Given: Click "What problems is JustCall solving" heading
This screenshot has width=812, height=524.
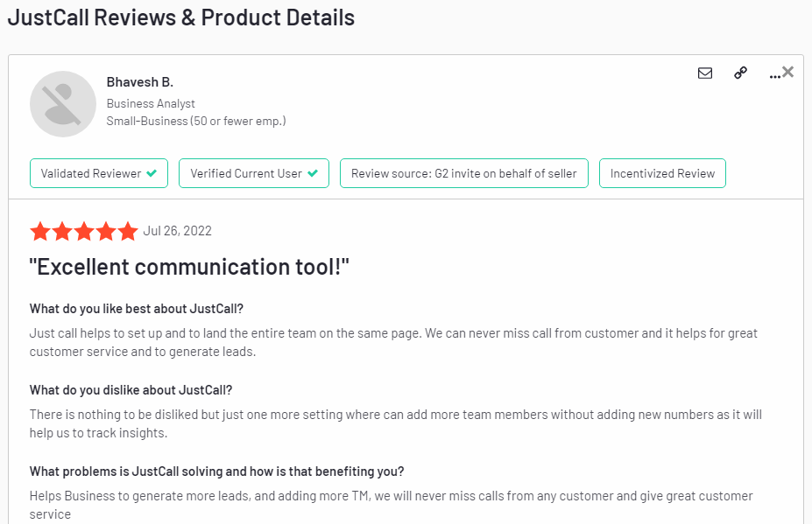Looking at the screenshot, I should 216,472.
